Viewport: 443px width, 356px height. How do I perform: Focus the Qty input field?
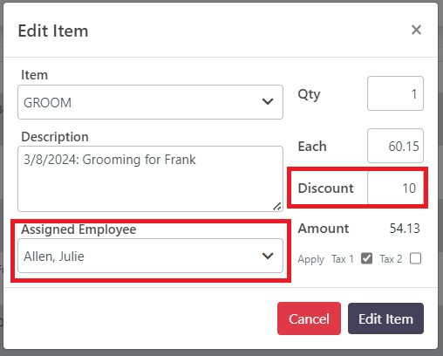[395, 93]
